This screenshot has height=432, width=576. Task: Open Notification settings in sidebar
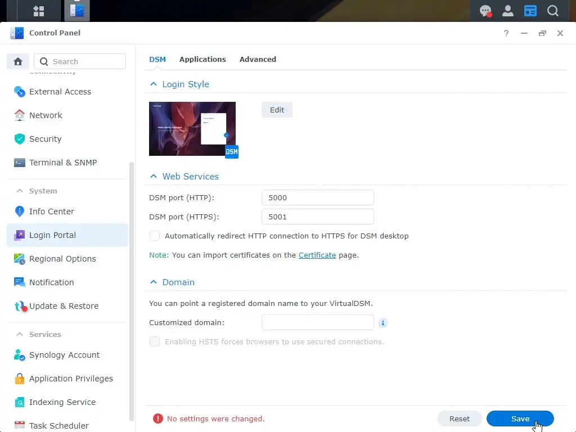point(67,282)
